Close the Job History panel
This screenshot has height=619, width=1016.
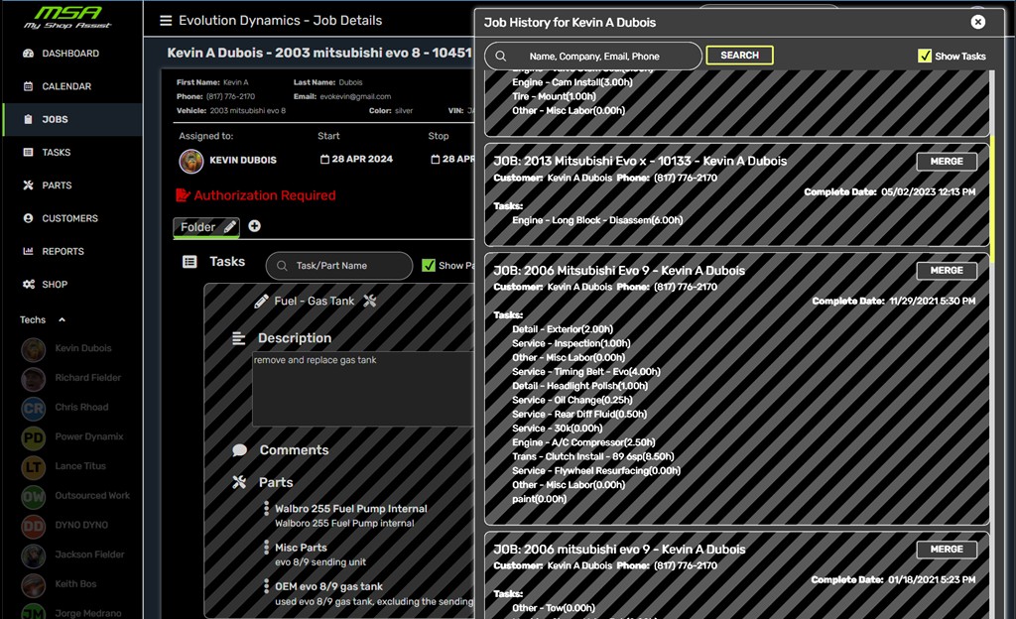tap(977, 22)
